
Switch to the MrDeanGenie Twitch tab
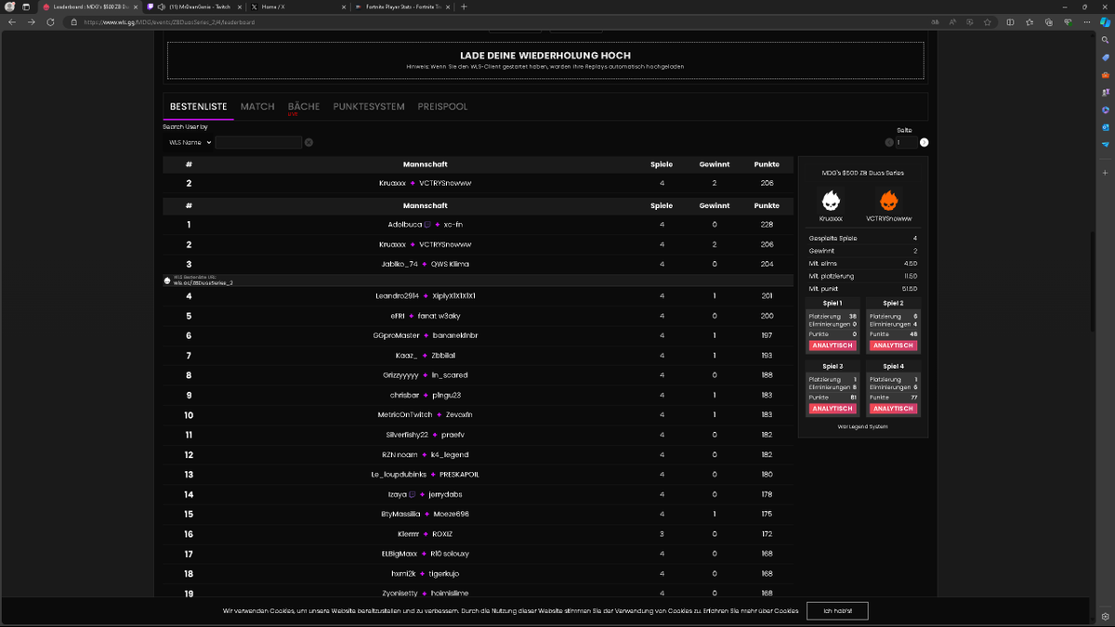197,7
